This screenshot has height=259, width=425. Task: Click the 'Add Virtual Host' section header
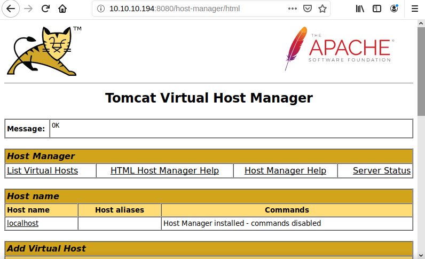[x=209, y=248]
